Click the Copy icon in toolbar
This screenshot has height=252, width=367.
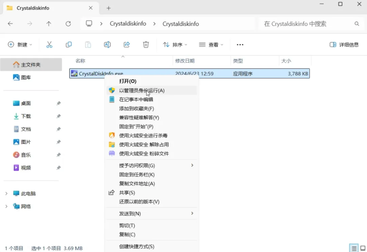point(69,45)
